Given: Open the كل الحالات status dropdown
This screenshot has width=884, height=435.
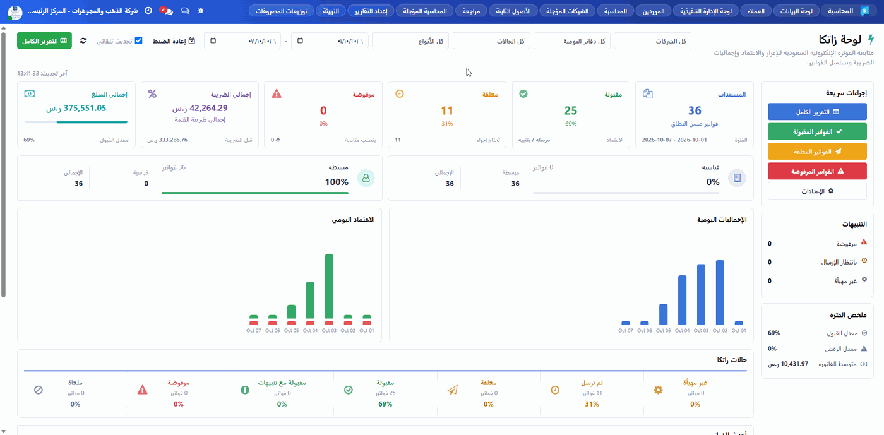Looking at the screenshot, I should (492, 41).
